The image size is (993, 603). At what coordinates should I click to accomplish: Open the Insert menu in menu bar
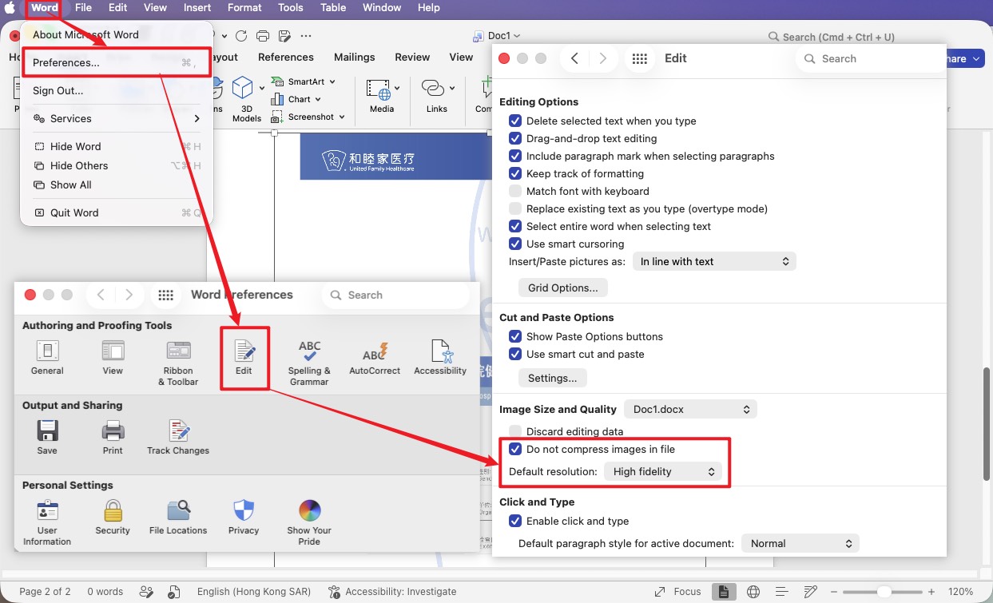197,8
